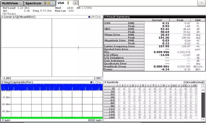Click the star icon on Spectrum tab
Viewport: 206px width, 123px height.
coord(48,3)
